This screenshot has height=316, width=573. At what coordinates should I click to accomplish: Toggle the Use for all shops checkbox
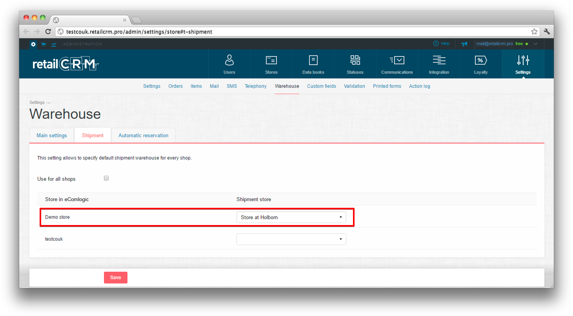(106, 178)
